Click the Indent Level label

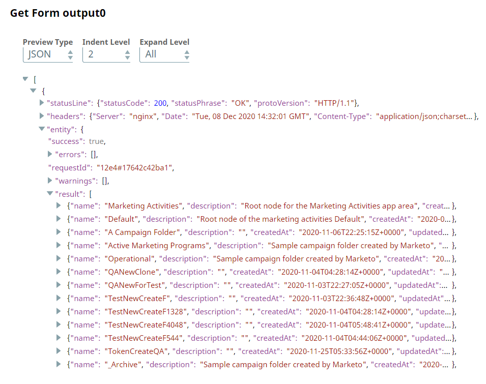pyautogui.click(x=106, y=42)
